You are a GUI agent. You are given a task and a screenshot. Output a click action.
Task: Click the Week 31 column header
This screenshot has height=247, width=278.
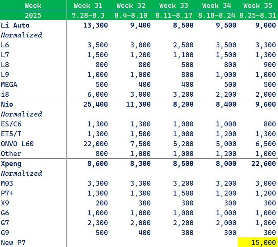(x=88, y=5)
